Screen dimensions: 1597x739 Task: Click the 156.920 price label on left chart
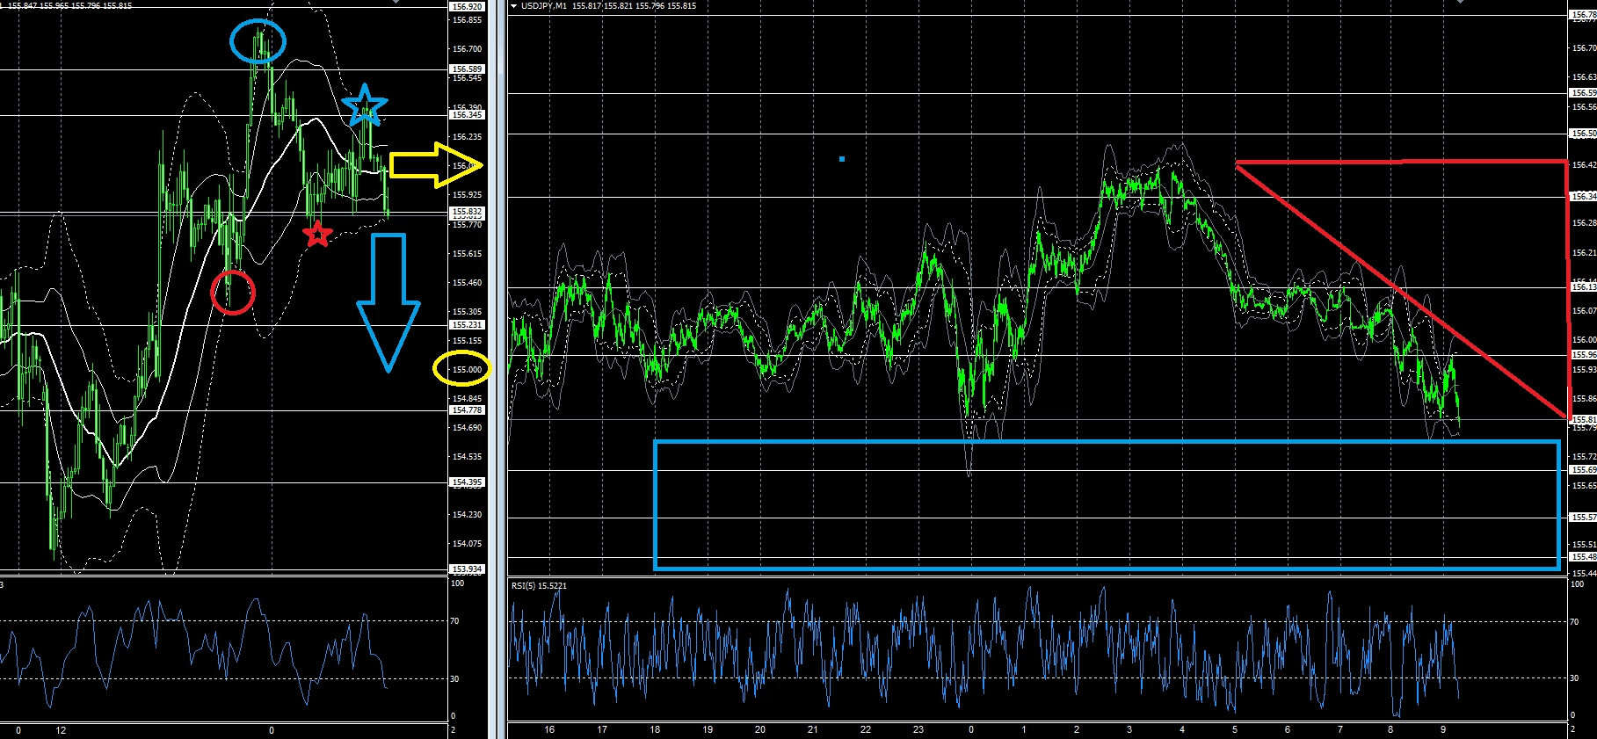[466, 7]
